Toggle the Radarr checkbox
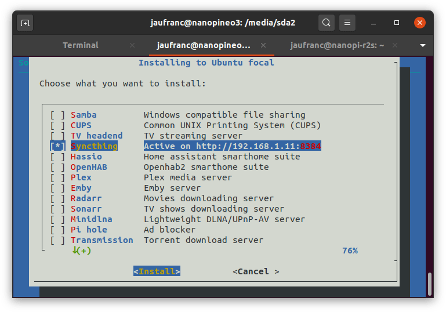446x312 pixels. [58, 198]
